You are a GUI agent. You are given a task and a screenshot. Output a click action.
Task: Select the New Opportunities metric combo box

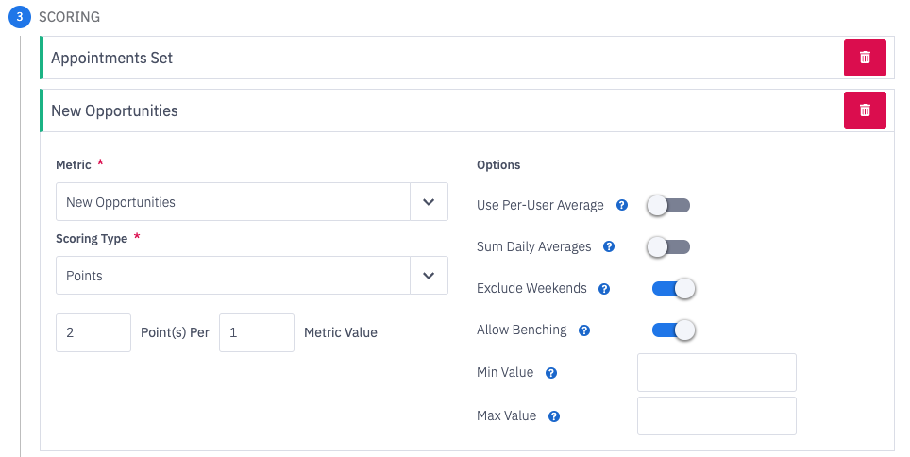click(x=233, y=202)
